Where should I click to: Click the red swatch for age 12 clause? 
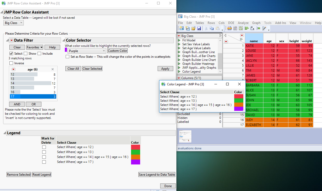(135, 147)
